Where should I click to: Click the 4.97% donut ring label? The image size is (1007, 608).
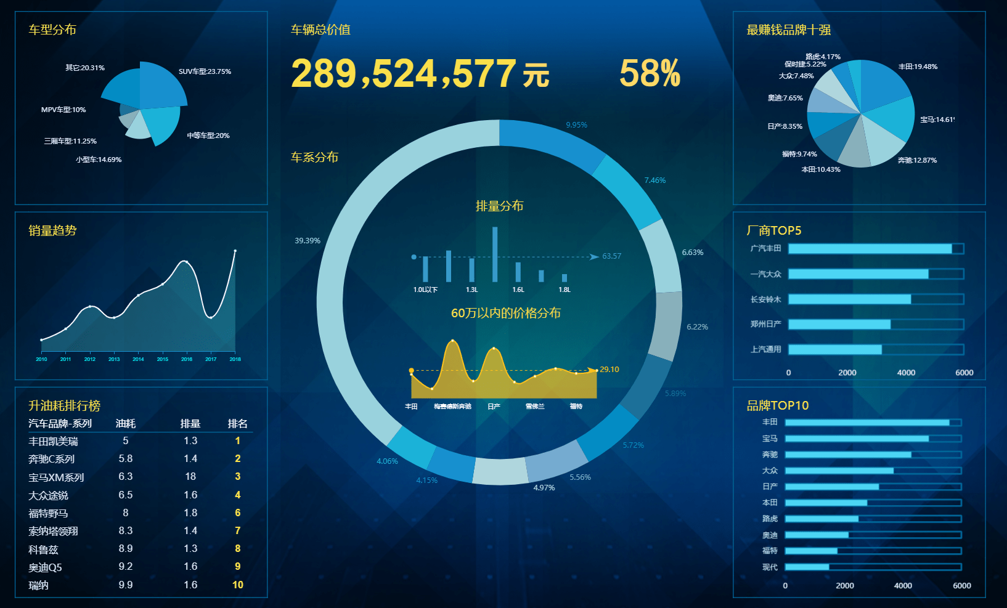point(544,488)
